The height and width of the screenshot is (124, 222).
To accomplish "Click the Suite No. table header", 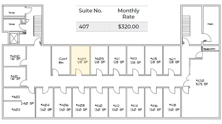I will 90,11.
